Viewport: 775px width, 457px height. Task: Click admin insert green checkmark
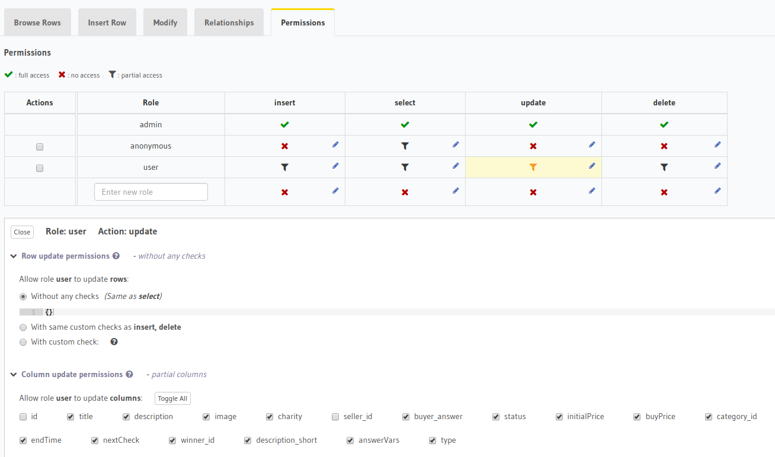pos(284,125)
